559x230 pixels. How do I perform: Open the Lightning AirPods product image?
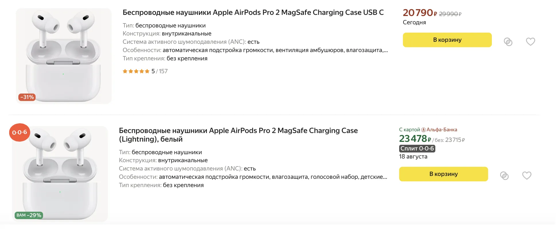[60, 174]
